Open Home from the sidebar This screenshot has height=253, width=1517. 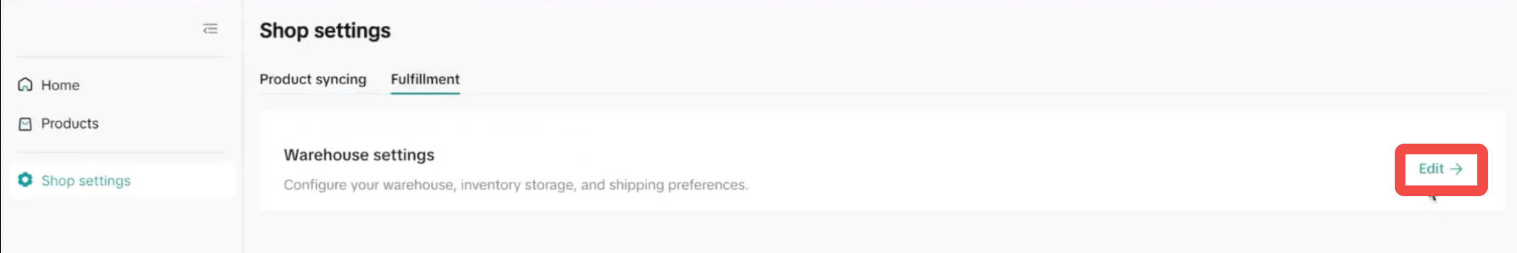pyautogui.click(x=60, y=85)
